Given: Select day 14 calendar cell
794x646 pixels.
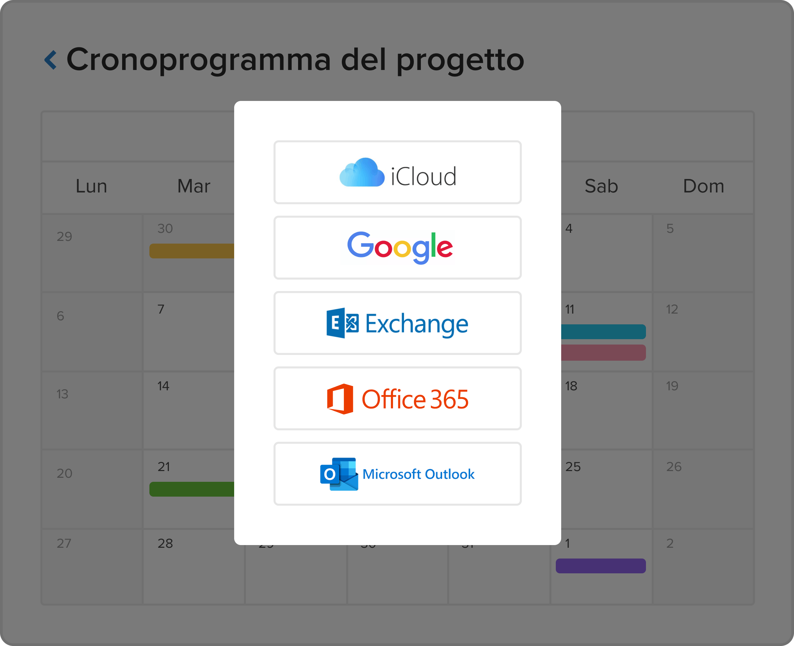Looking at the screenshot, I should tap(189, 410).
